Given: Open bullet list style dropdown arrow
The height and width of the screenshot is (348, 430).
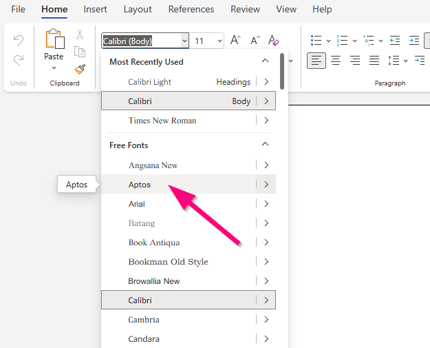Looking at the screenshot, I should click(329, 41).
